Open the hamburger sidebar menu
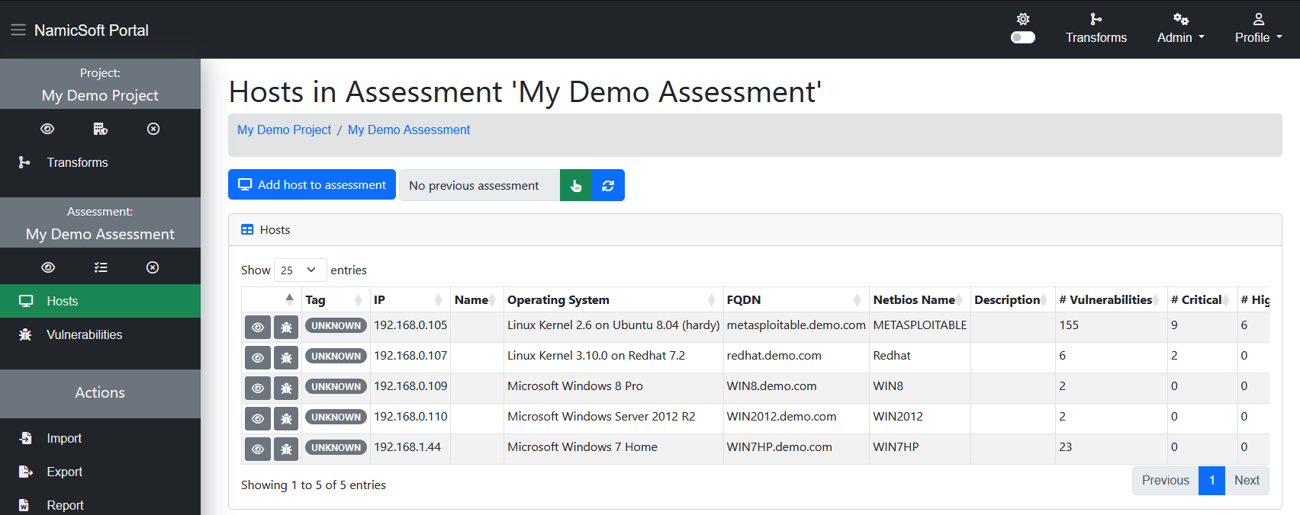This screenshot has width=1300, height=515. [x=18, y=30]
